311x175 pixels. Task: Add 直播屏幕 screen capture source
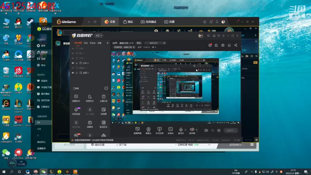tap(138, 131)
